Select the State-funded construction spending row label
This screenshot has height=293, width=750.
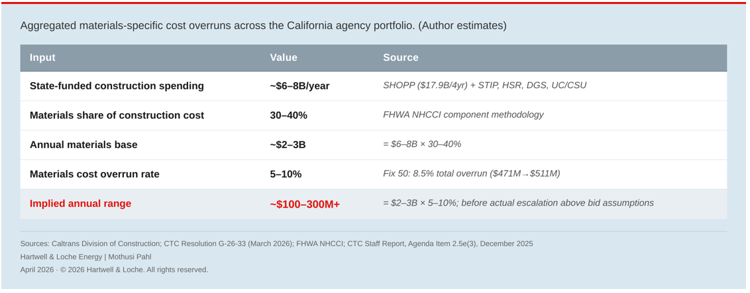click(117, 86)
